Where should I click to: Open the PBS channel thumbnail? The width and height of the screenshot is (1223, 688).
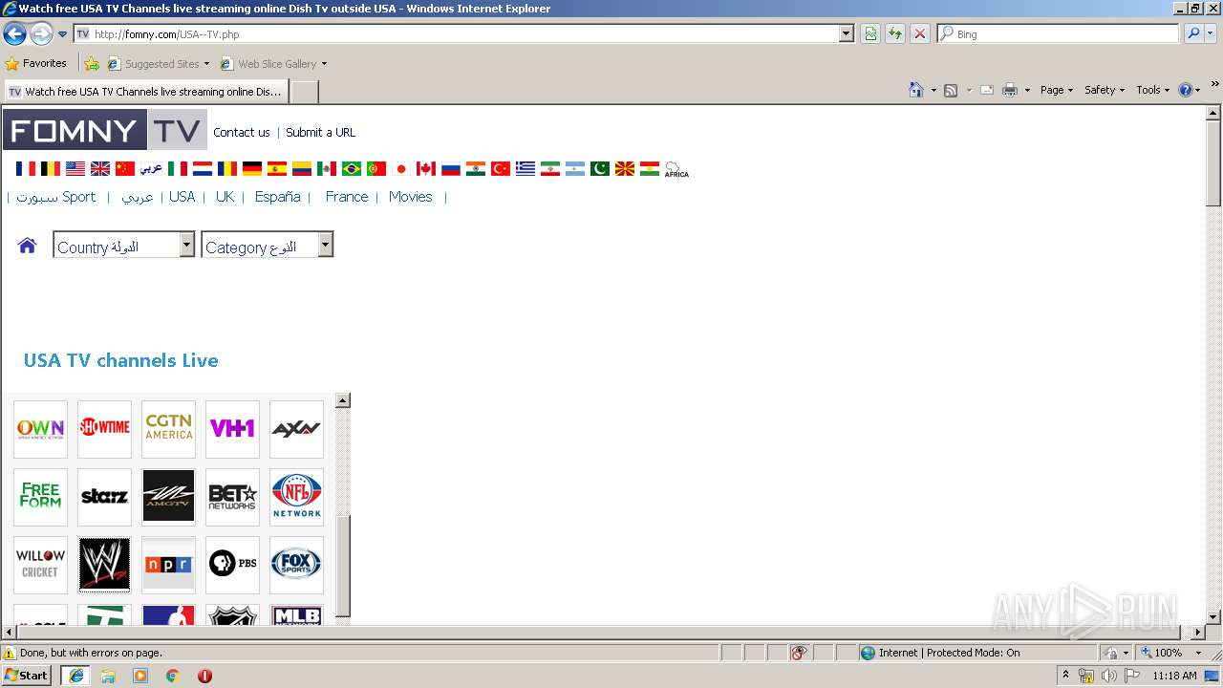[x=232, y=565]
